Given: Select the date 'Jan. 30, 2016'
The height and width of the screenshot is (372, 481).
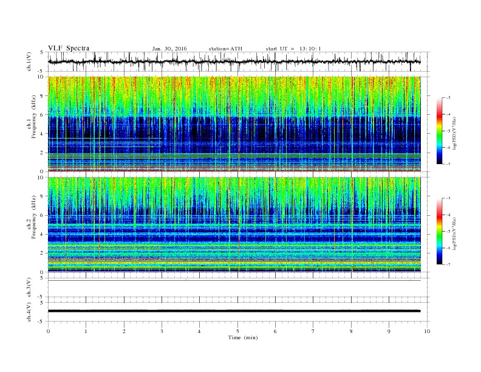Looking at the screenshot, I should click(169, 49).
